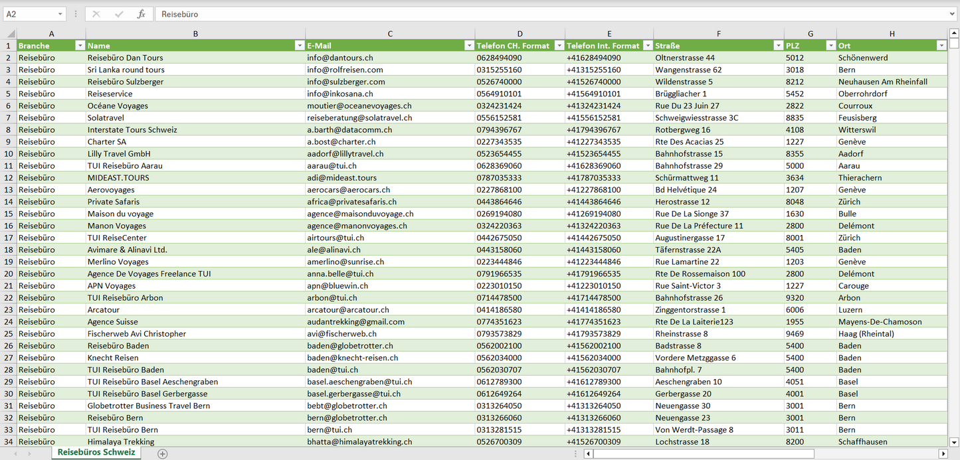960x460 pixels.
Task: Expand the formula bar using chevron
Action: (953, 14)
